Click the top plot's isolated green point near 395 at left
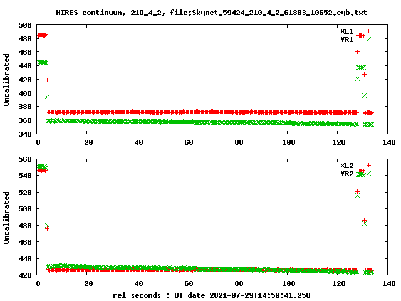The width and height of the screenshot is (401, 301). (47, 97)
